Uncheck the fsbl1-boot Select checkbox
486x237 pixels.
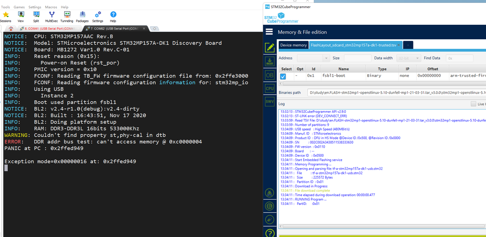[x=283, y=76]
